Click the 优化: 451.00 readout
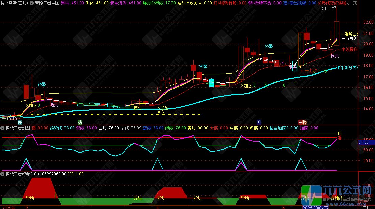 [x=97, y=3]
